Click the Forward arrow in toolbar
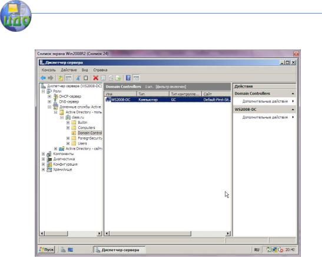This screenshot has height=257, width=322. point(51,78)
